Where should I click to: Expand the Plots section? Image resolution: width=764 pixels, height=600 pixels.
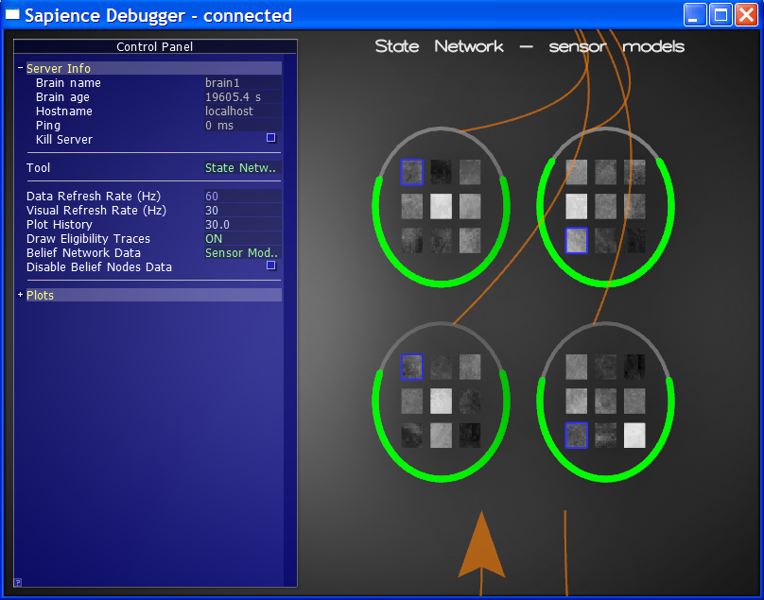click(20, 296)
